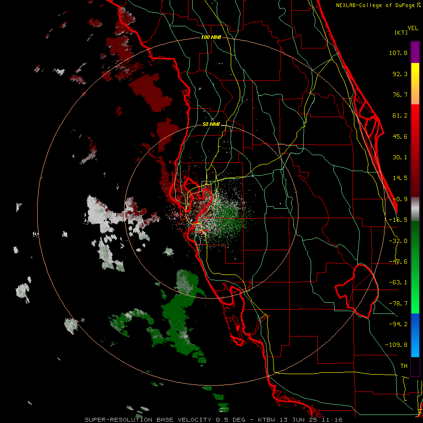The width and height of the screenshot is (423, 423).
Task: Select the 92.3 scale value
Action: (x=400, y=74)
